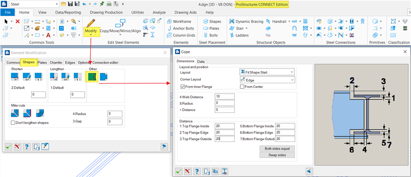
Task: Open the Column Grids tool
Action: coord(181,35)
